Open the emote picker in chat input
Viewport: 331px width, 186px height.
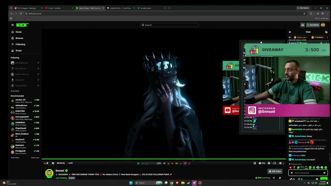324,173
